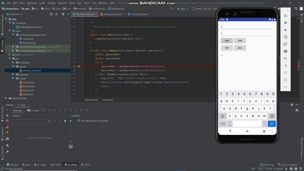Click Select Opened File target icon
Viewport: 304px width, 171px height.
click(x=51, y=14)
